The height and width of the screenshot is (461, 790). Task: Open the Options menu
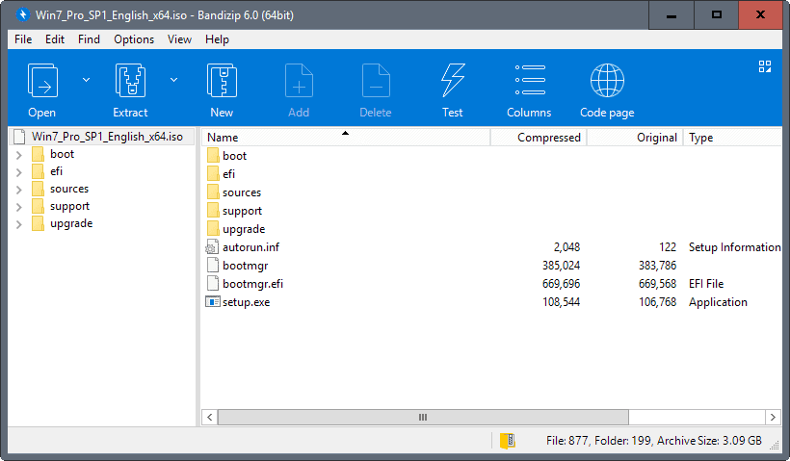pyautogui.click(x=134, y=39)
